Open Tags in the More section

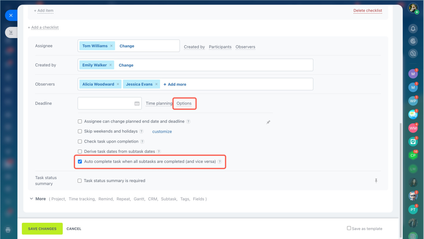click(x=185, y=199)
